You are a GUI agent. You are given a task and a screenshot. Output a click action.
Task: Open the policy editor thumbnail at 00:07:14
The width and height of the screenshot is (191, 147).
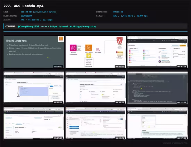[x=34, y=88]
